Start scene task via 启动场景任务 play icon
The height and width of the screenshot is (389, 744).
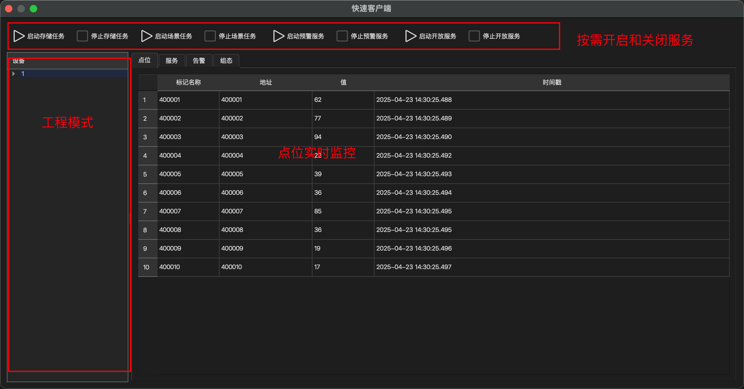(x=147, y=36)
